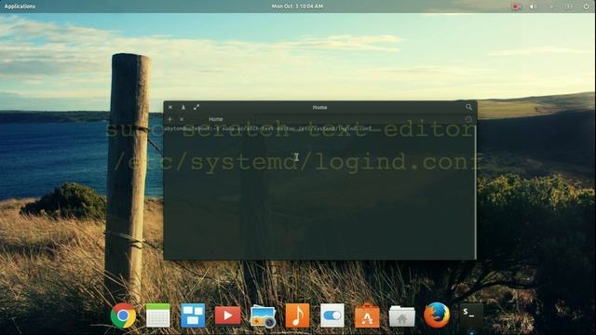Open the network indicator in the panel
The height and width of the screenshot is (335, 596).
coord(551,7)
